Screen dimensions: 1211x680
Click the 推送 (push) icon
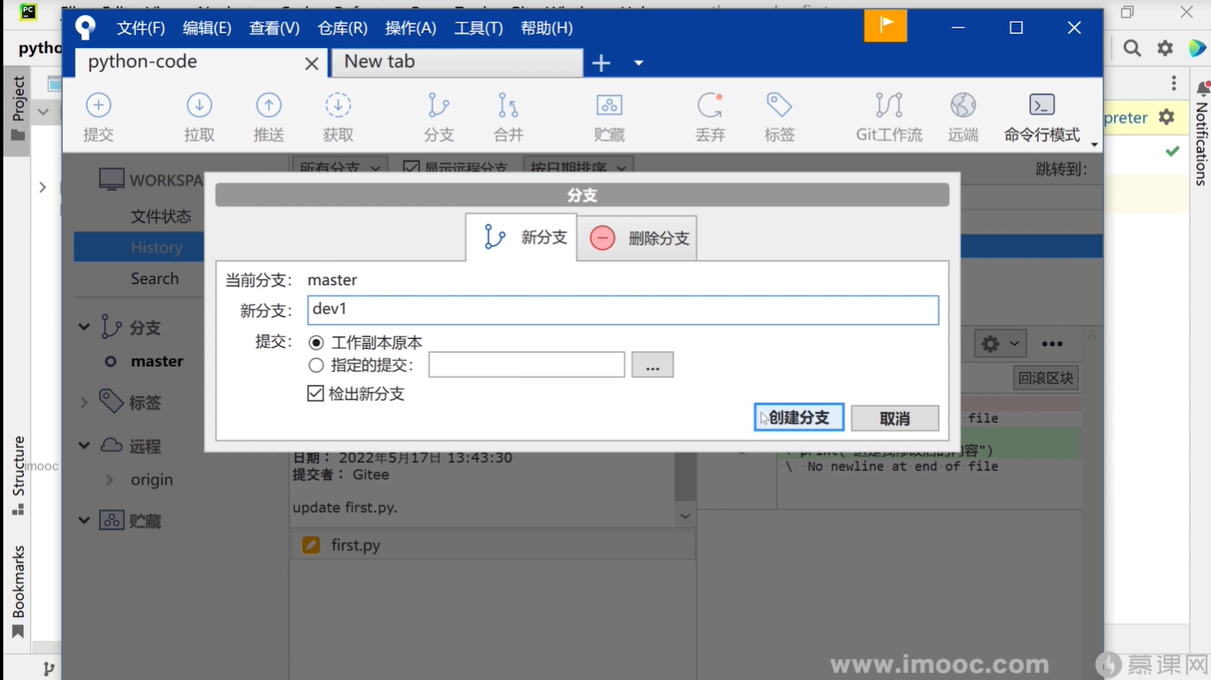click(x=269, y=116)
